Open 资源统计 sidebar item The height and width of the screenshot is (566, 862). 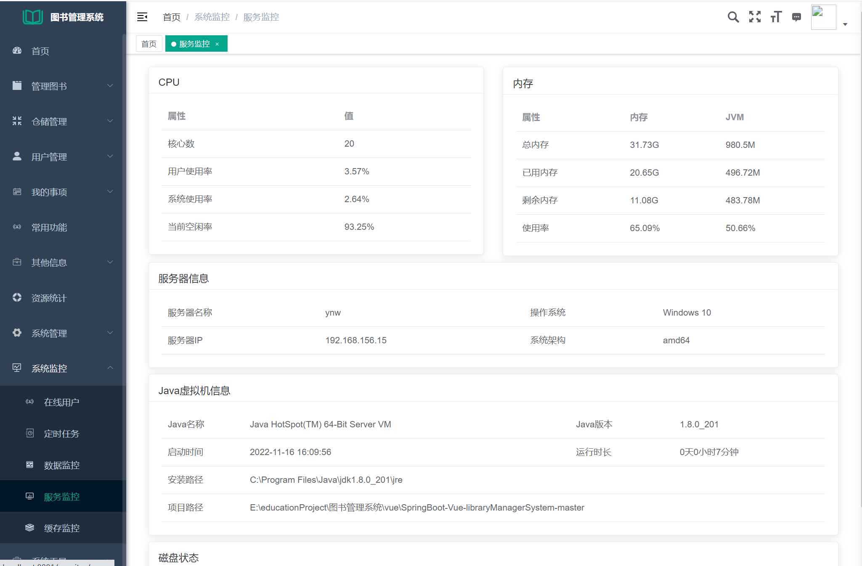click(x=49, y=298)
